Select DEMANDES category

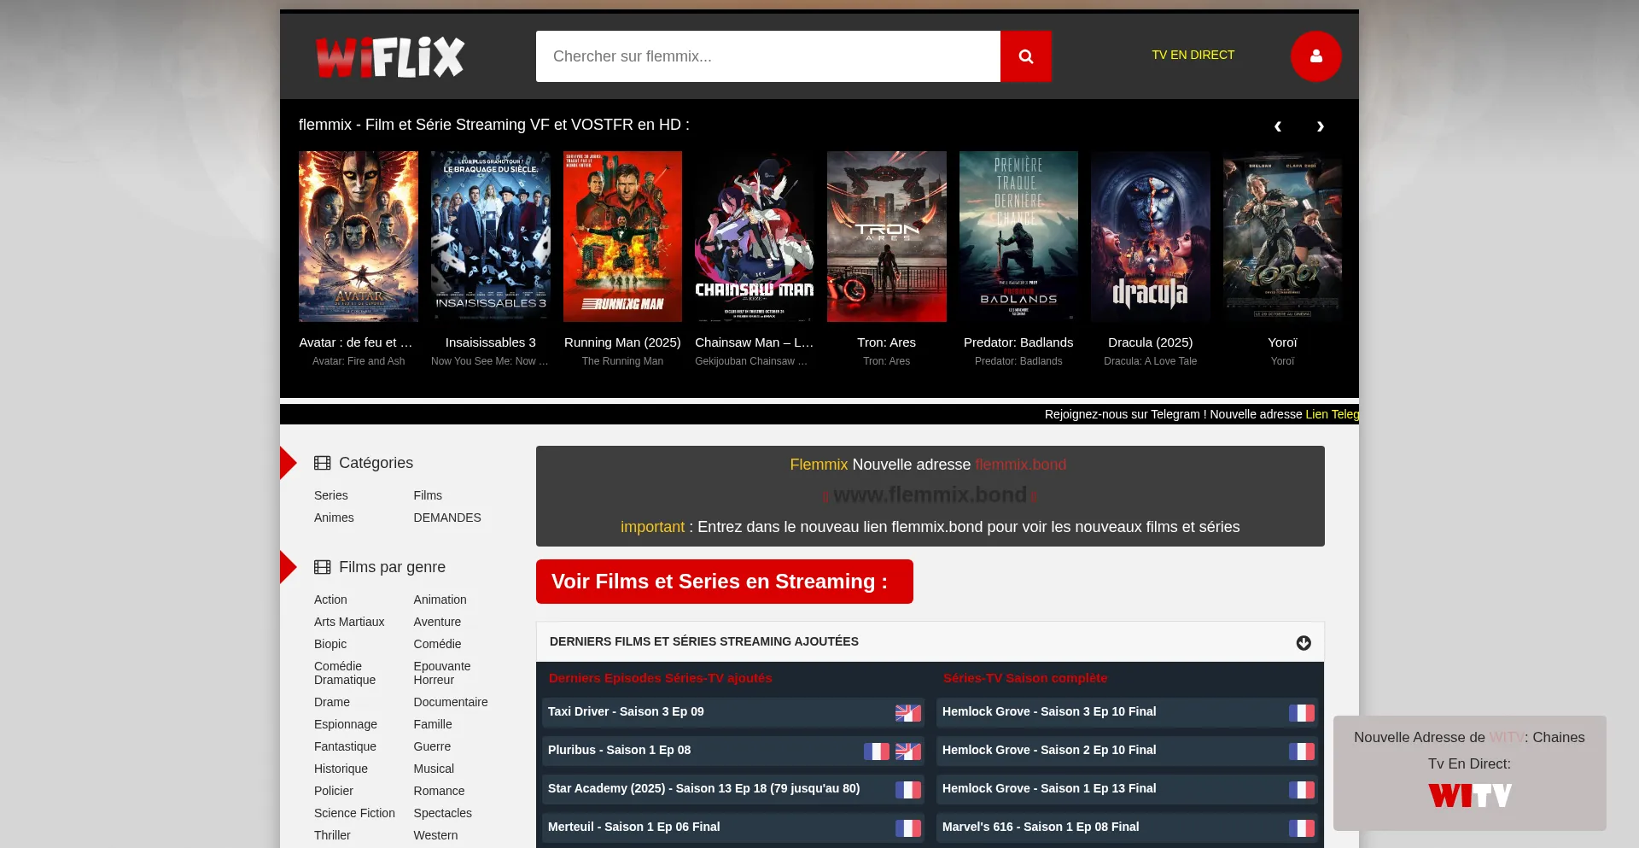(x=447, y=518)
